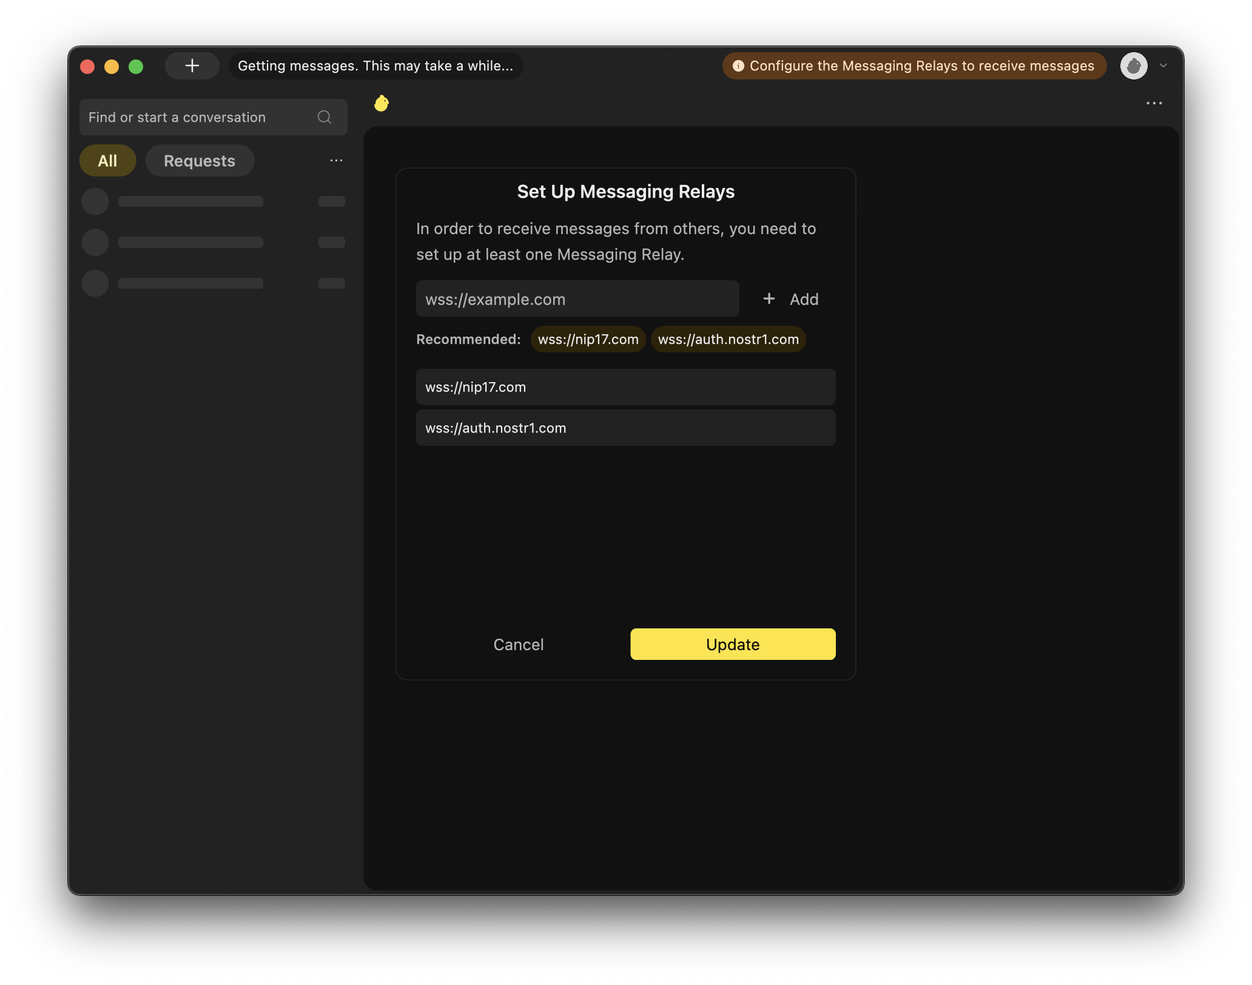Click the Cancel button
The height and width of the screenshot is (985, 1252).
(518, 644)
